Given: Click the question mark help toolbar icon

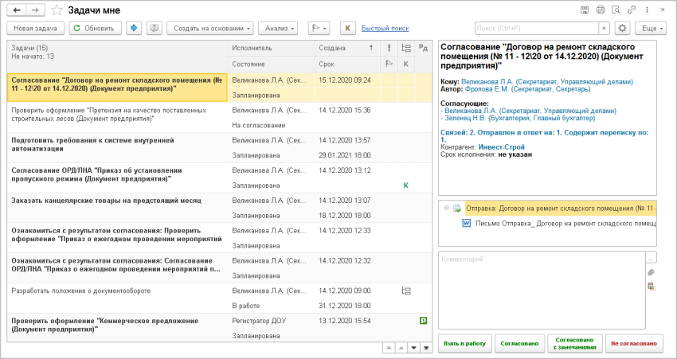Looking at the screenshot, I should point(154,28).
